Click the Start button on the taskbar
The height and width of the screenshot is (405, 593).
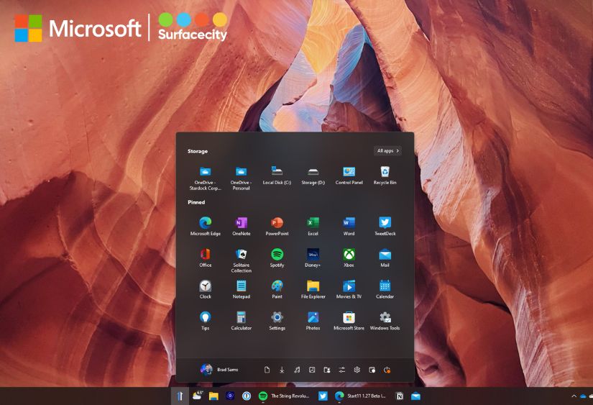pos(180,396)
